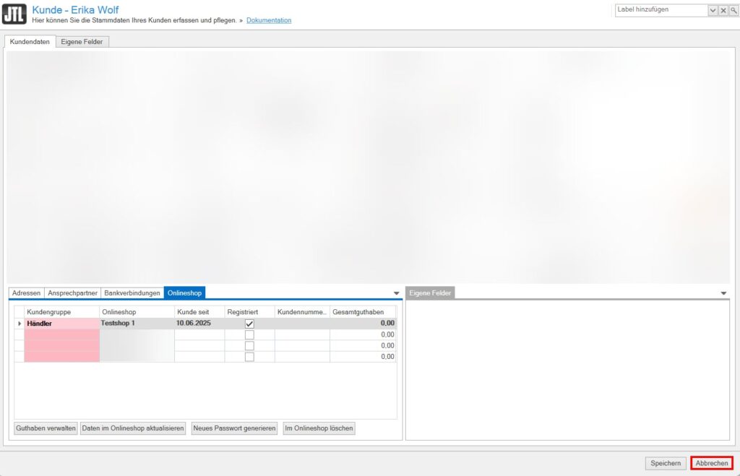Image resolution: width=740 pixels, height=476 pixels.
Task: Click the Speichern button
Action: [x=665, y=463]
